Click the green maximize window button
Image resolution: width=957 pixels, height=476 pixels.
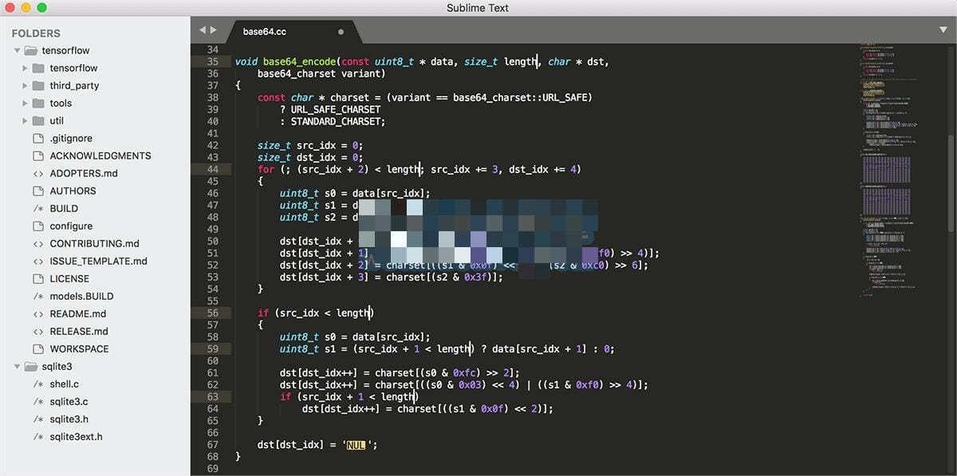[41, 8]
